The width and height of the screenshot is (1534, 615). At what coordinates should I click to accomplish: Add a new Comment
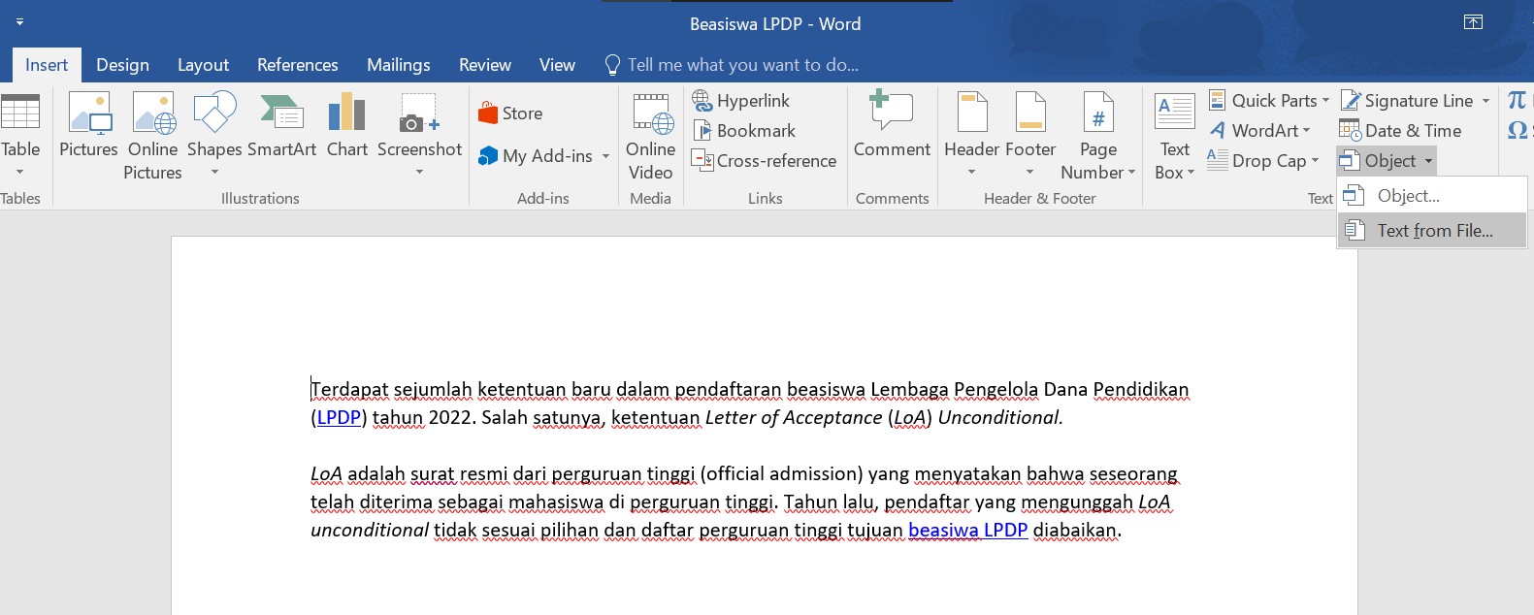pyautogui.click(x=892, y=126)
